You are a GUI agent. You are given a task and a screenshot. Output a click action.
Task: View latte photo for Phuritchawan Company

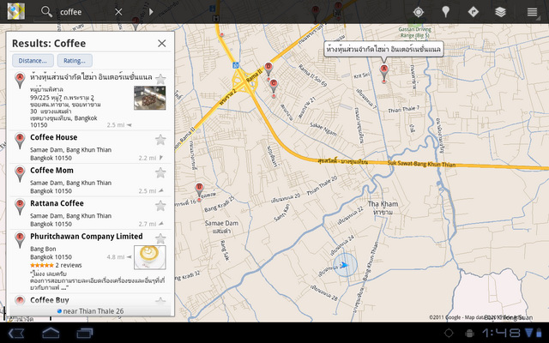(x=150, y=257)
